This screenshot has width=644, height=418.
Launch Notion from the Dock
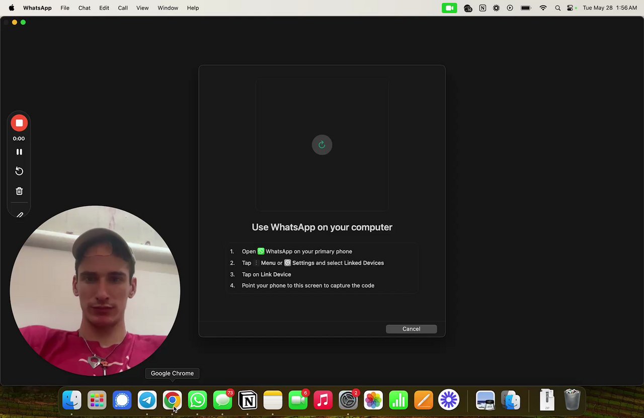[248, 400]
